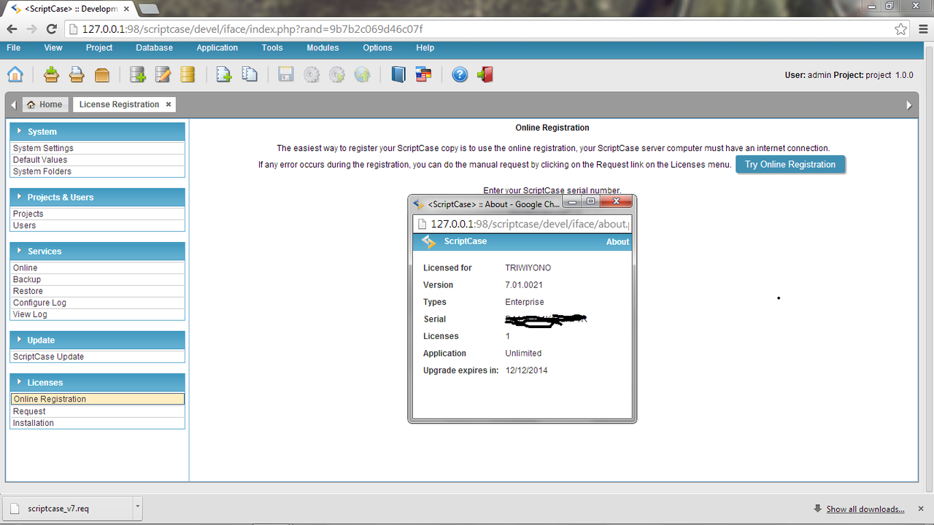Reload the page in Chrome
This screenshot has width=934, height=525.
51,29
